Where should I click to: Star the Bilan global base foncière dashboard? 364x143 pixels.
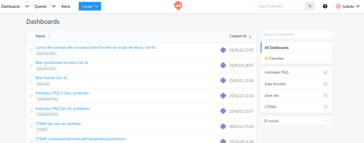point(31,65)
